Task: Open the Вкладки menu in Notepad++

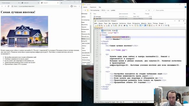Action: coord(161,23)
